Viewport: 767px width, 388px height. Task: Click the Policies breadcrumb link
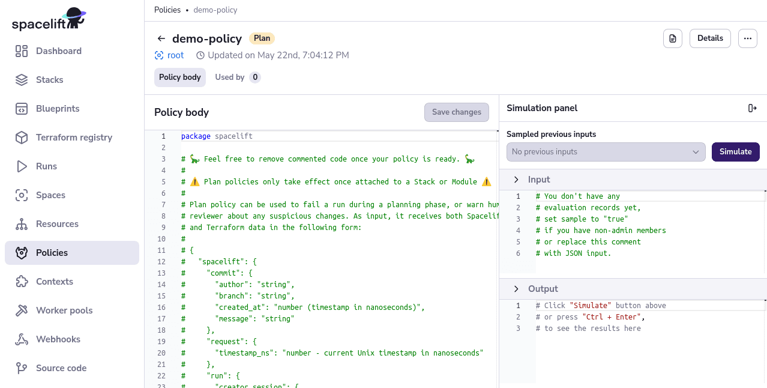point(167,10)
